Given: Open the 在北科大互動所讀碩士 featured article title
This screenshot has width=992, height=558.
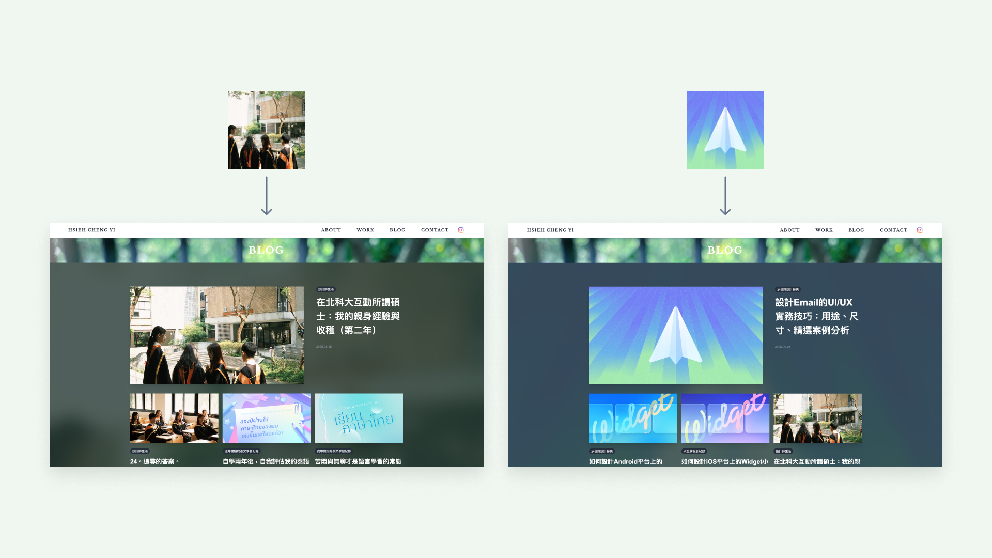Looking at the screenshot, I should (x=358, y=316).
